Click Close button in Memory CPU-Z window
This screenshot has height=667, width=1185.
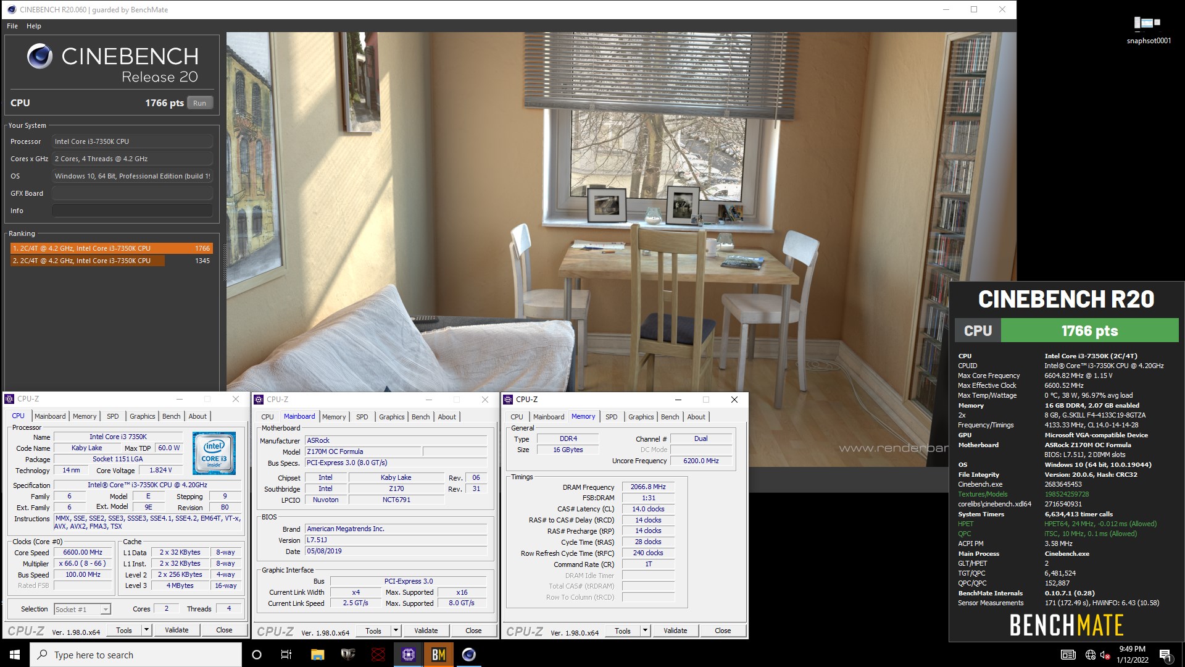coord(723,631)
